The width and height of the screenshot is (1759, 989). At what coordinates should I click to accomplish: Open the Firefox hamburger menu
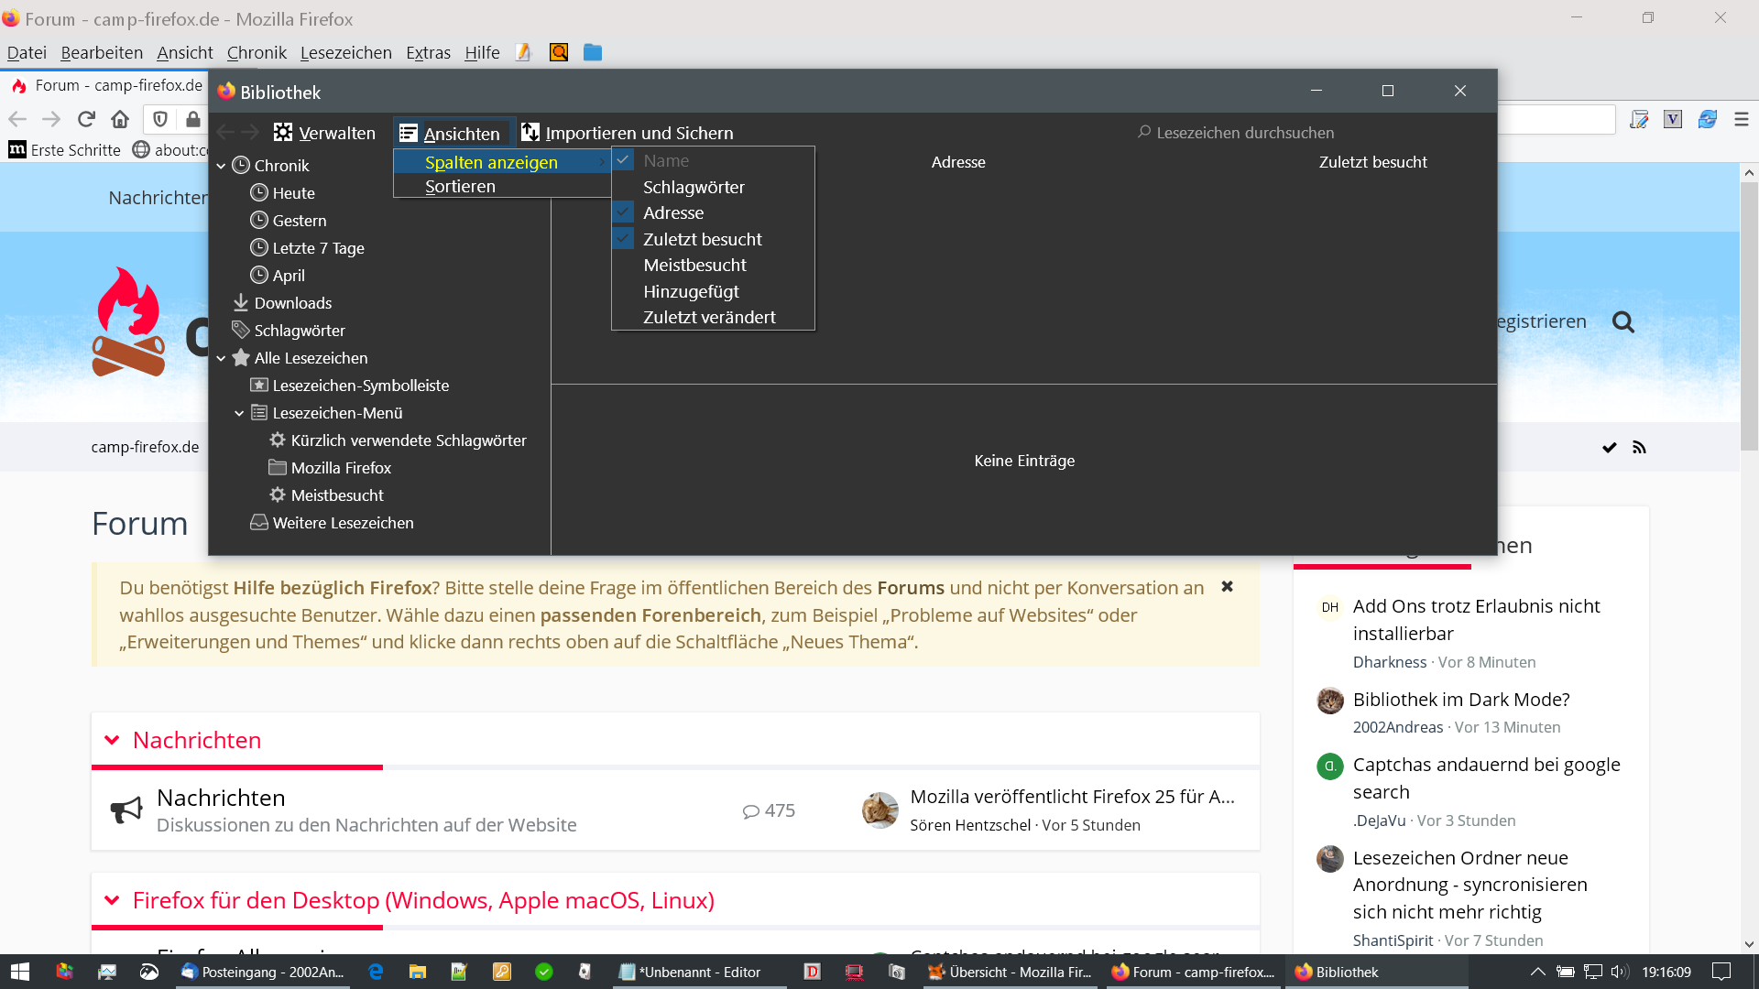coord(1741,119)
